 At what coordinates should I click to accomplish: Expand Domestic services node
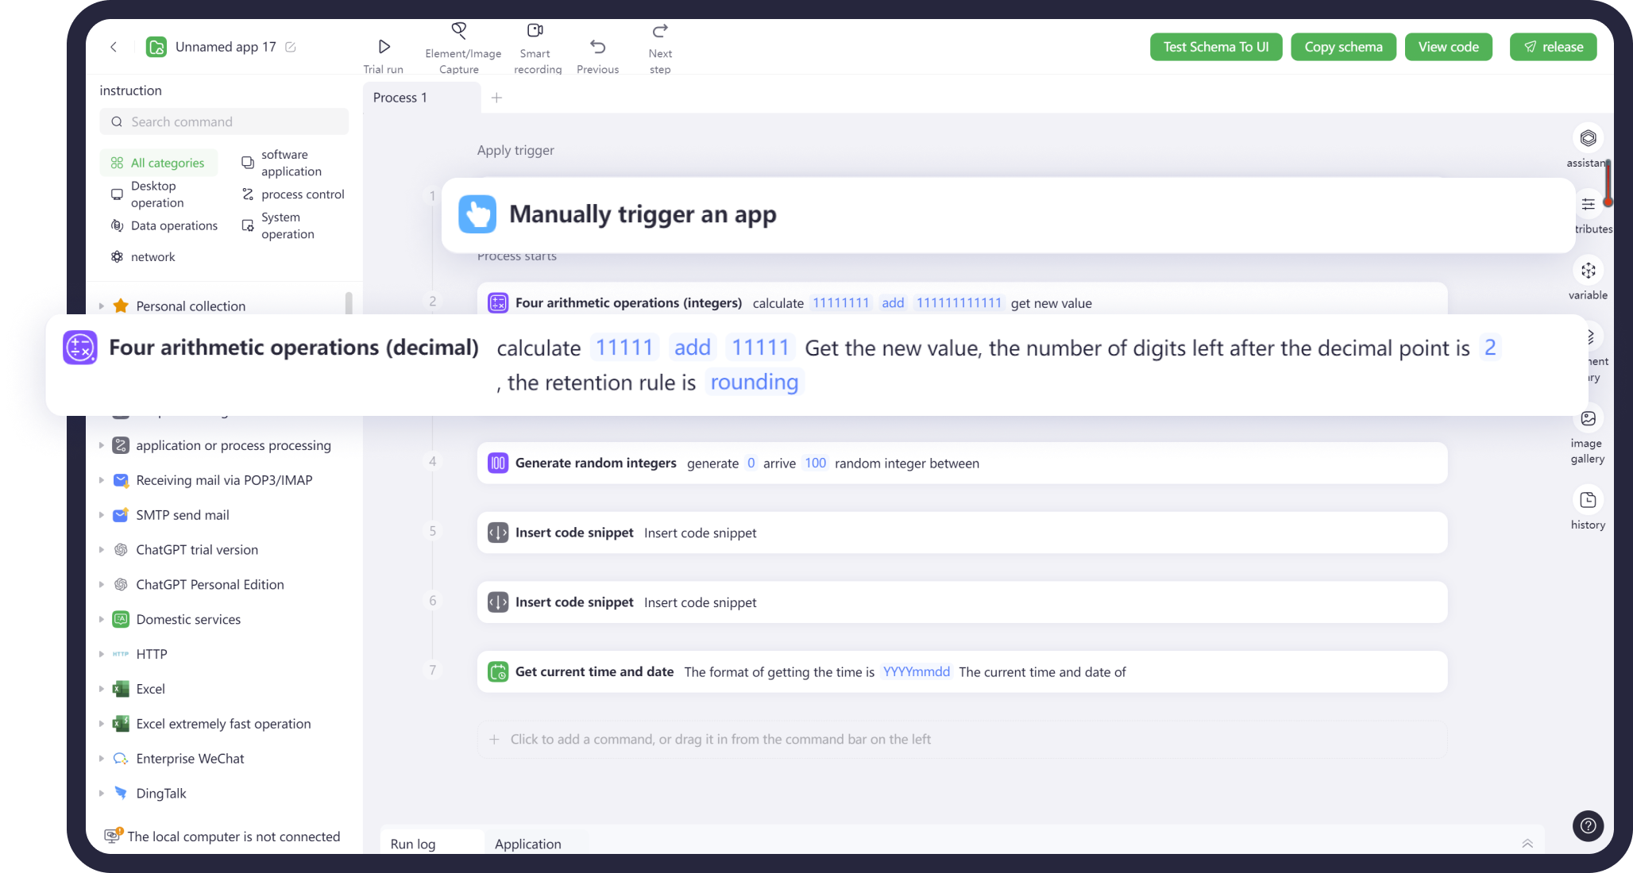[x=102, y=619]
